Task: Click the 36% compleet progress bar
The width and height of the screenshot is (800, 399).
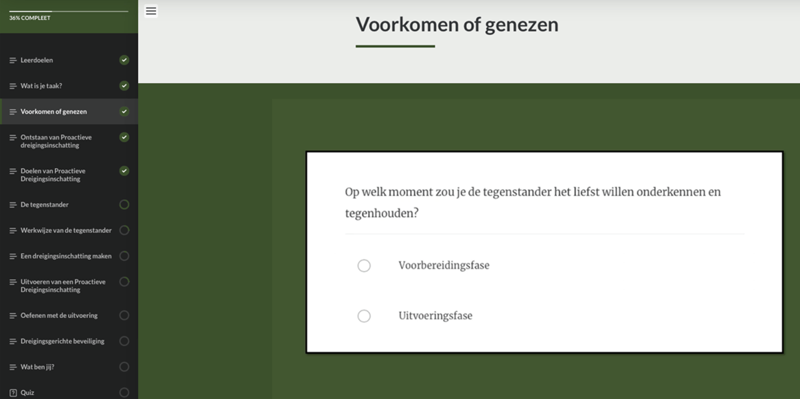Action: [69, 11]
